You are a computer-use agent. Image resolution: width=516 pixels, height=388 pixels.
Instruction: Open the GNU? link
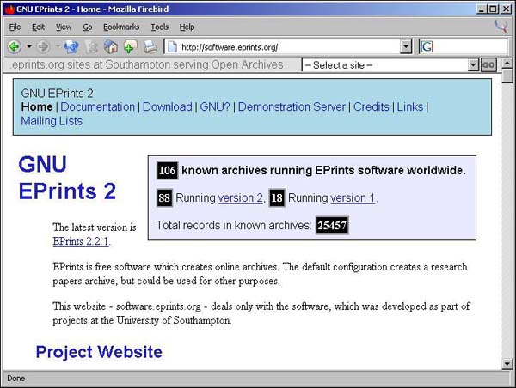[215, 106]
